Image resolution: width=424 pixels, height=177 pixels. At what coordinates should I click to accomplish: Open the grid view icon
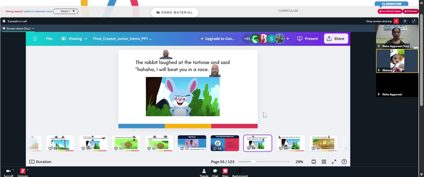(324, 162)
